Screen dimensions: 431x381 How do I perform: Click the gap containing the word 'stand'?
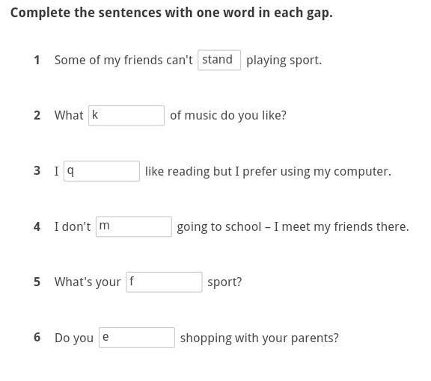coord(219,60)
